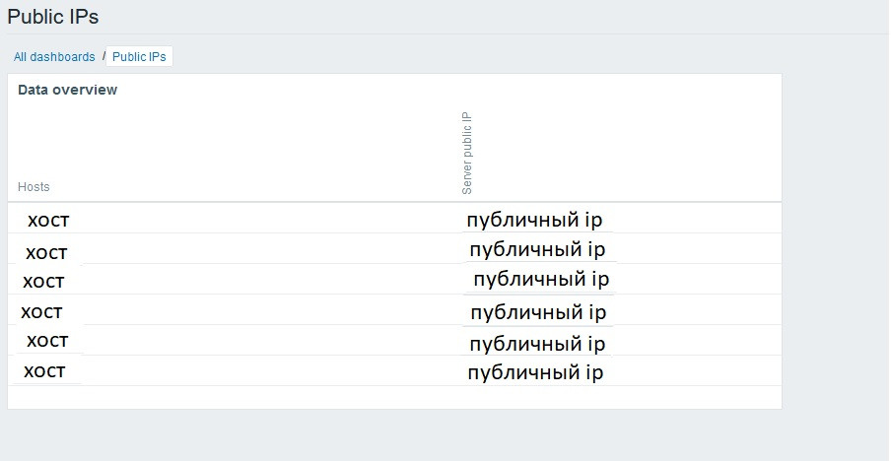The width and height of the screenshot is (891, 461).
Task: Select the third хост entry in the table
Action: click(43, 282)
